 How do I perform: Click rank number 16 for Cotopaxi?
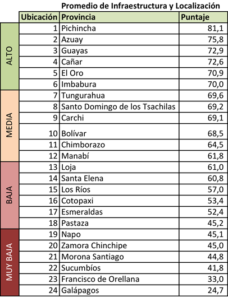tap(39, 201)
